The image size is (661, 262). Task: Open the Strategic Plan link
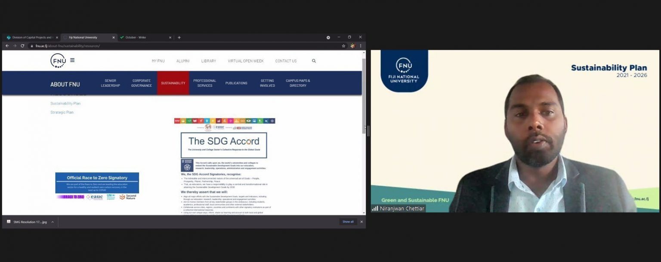[x=62, y=113]
